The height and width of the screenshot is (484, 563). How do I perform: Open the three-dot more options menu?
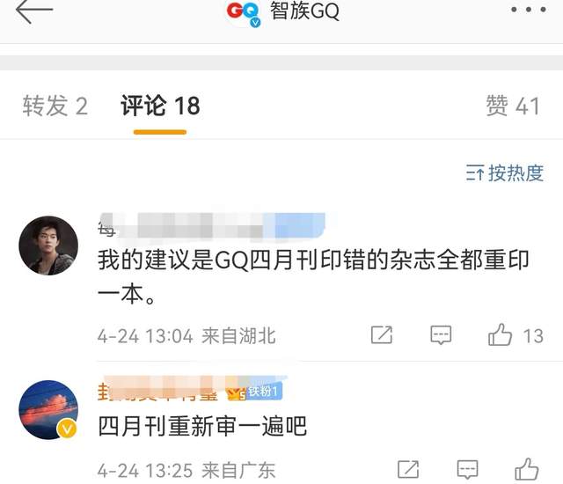pos(529,10)
